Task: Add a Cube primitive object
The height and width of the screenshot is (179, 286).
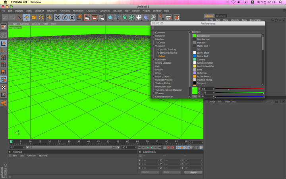Action: [110, 18]
